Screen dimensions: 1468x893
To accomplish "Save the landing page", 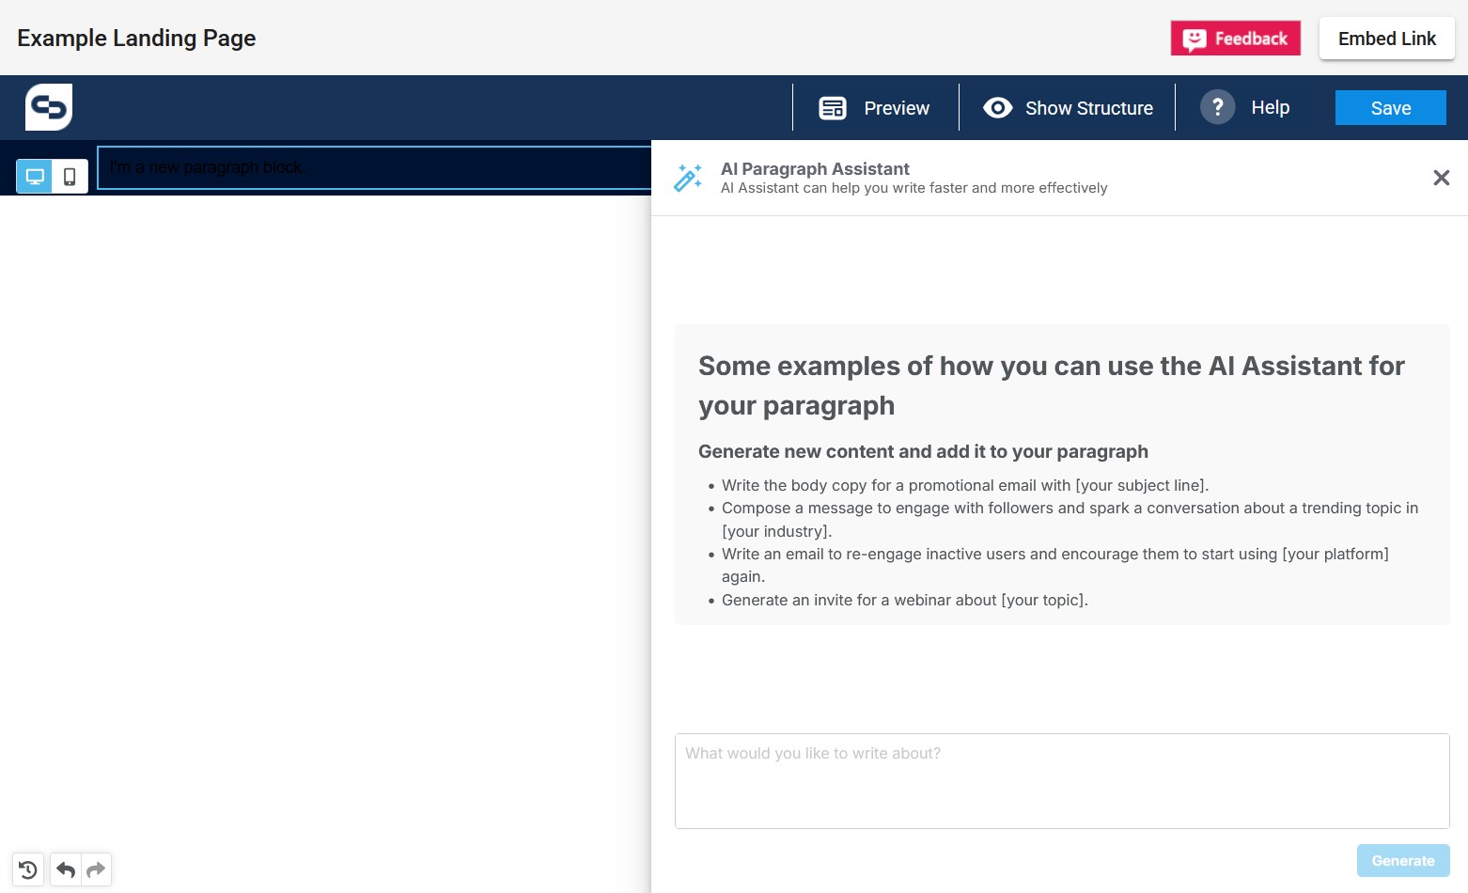I will click(x=1390, y=108).
